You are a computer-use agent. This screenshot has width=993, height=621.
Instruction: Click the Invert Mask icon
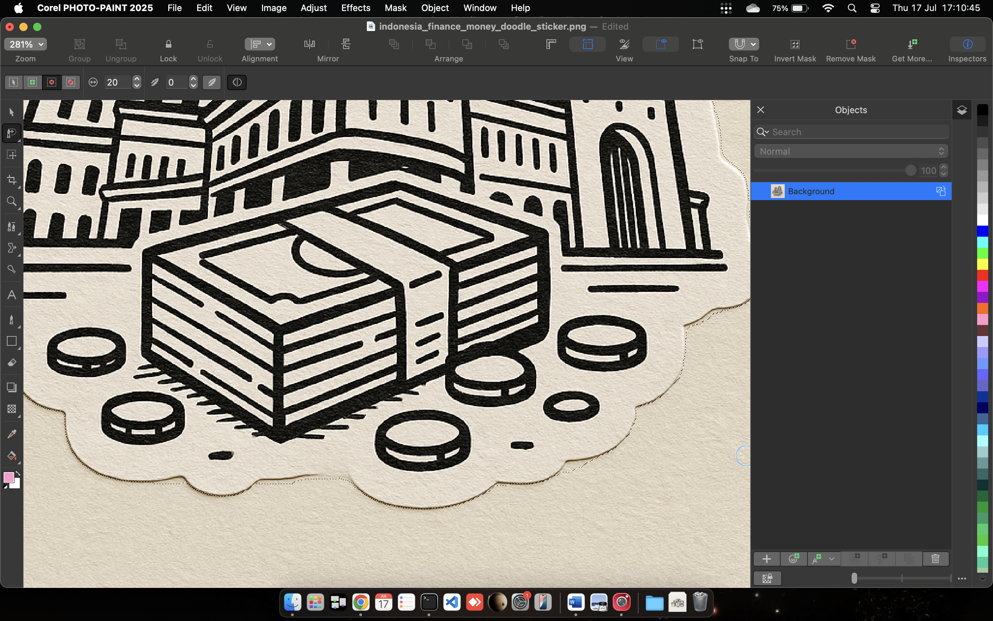[x=795, y=45]
